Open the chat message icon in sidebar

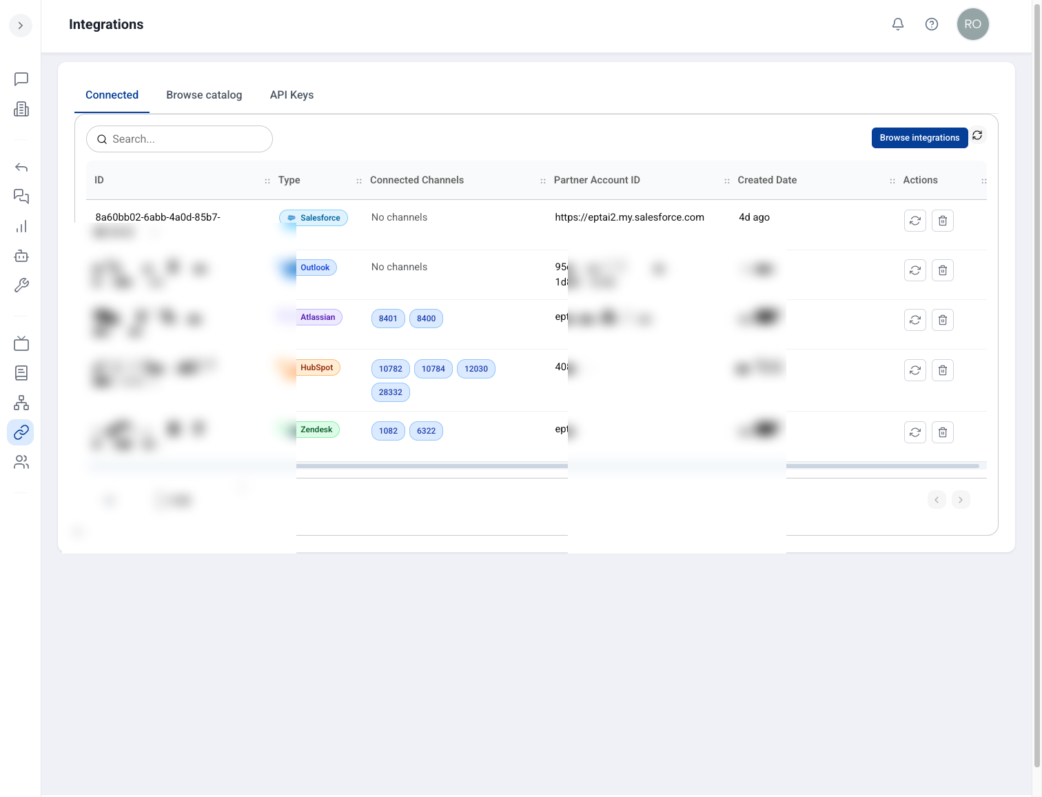point(21,79)
